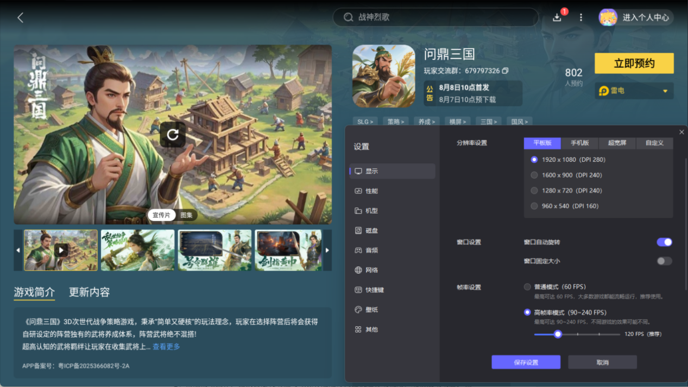This screenshot has width=688, height=387.
Task: Open the 雷电 emulator dropdown
Action: 634,91
